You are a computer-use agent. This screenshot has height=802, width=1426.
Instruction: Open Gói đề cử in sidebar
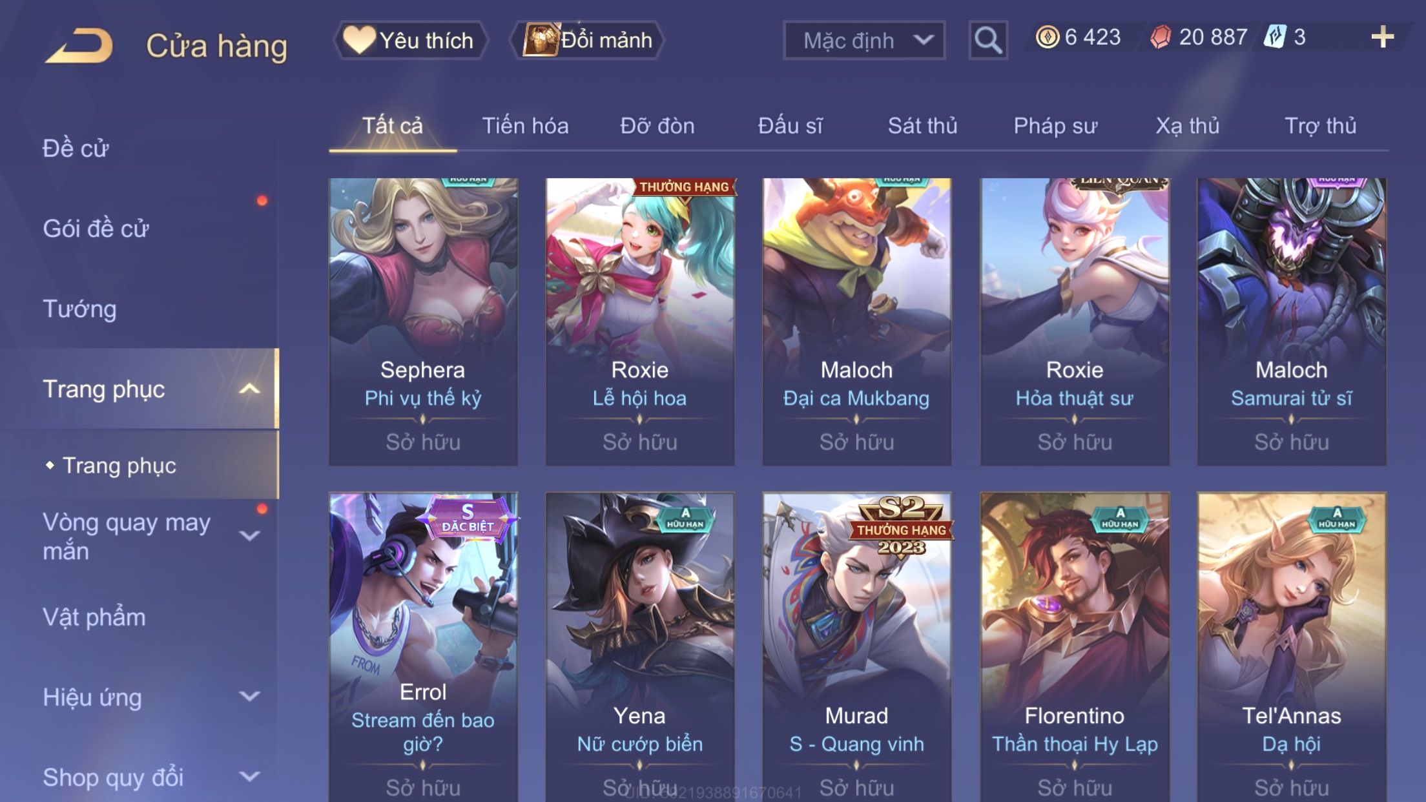96,228
